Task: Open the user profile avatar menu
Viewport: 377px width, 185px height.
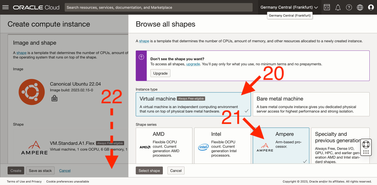Action: [x=371, y=7]
